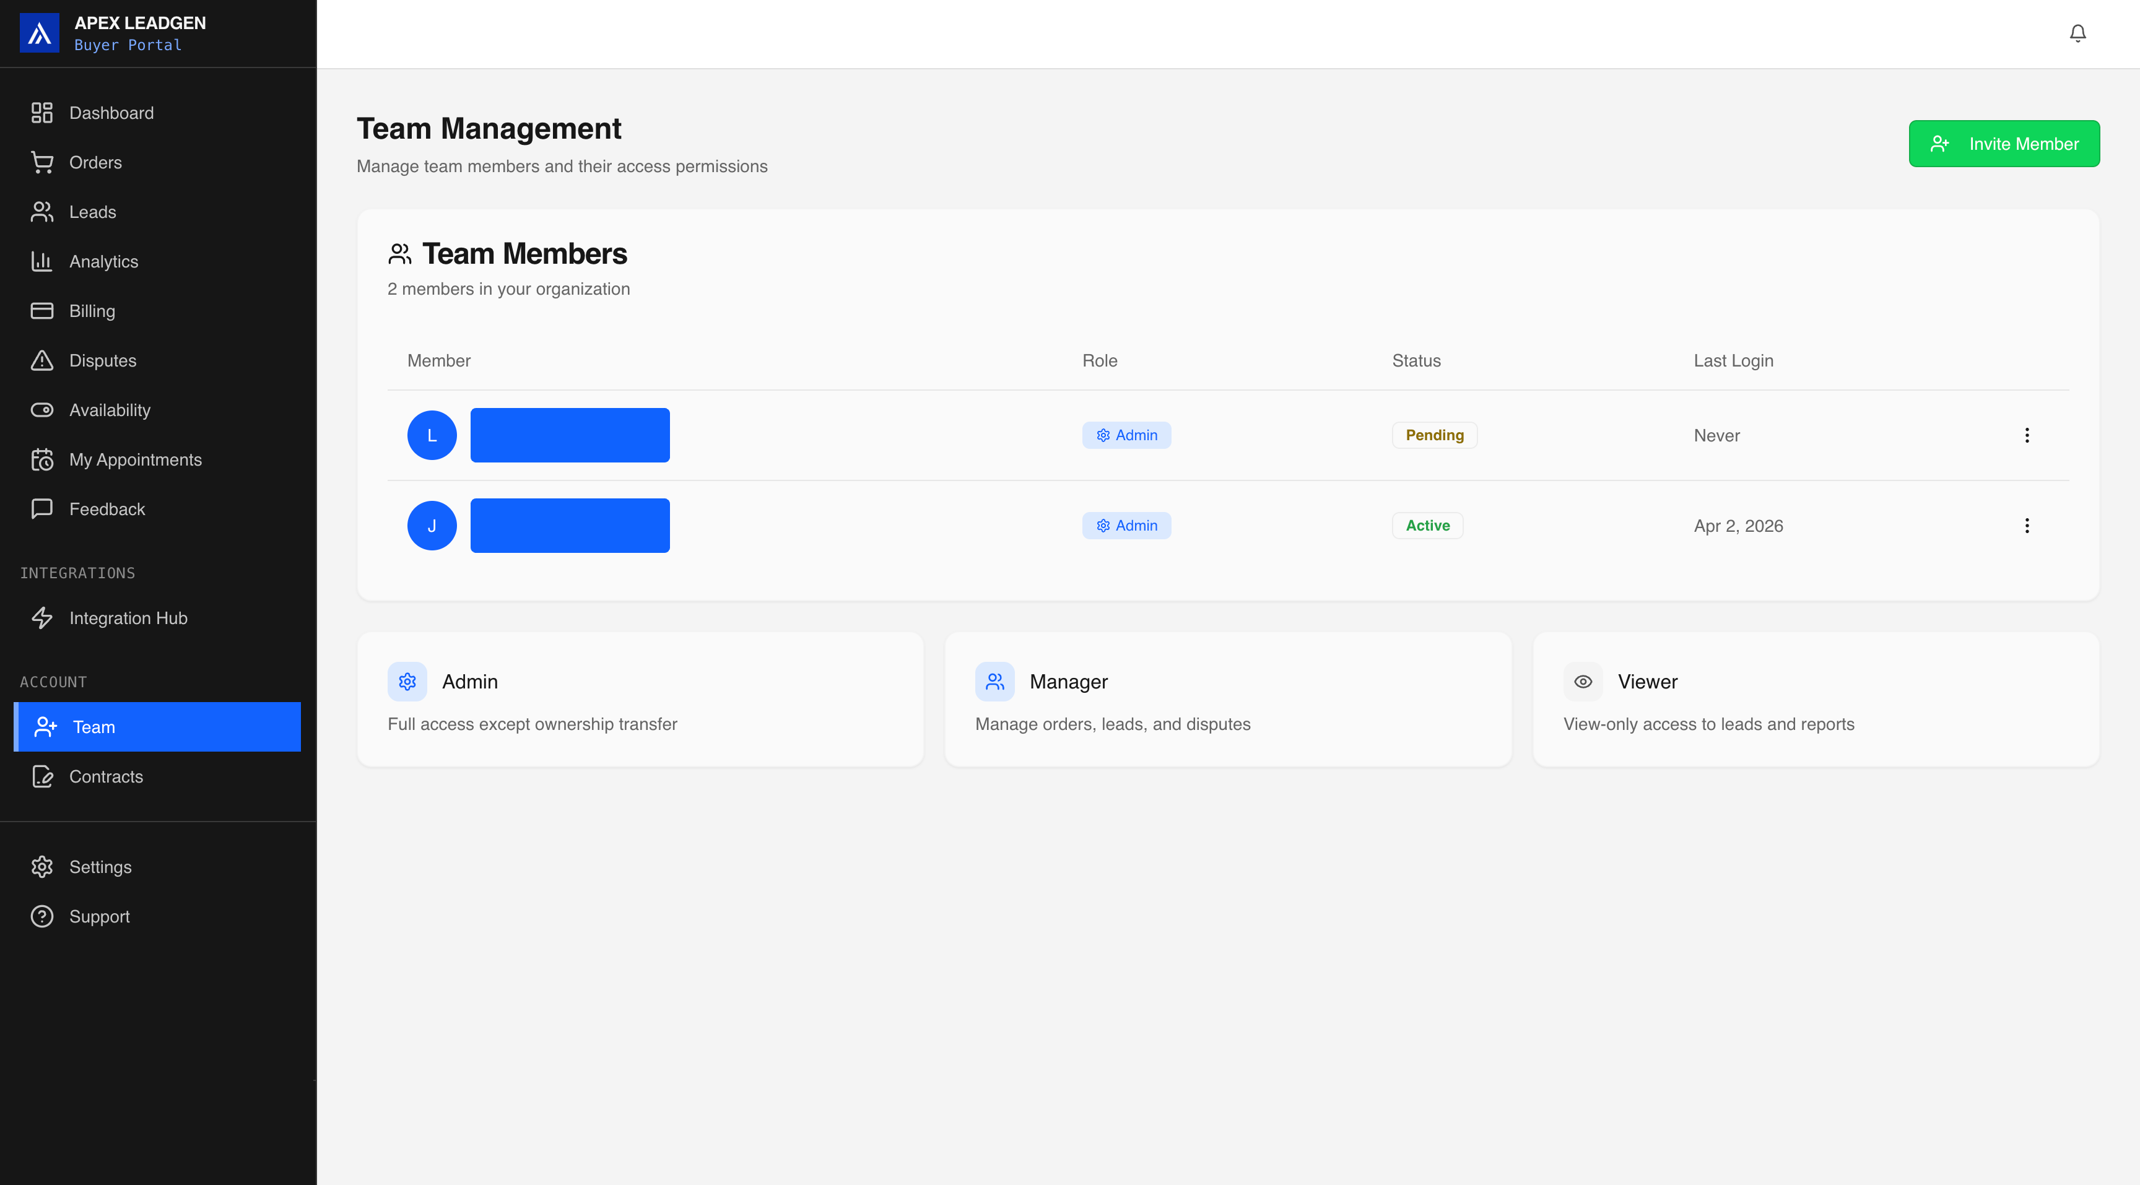Screen dimensions: 2140x1185
Task: Click the Admin role card gear icon
Action: (x=407, y=682)
